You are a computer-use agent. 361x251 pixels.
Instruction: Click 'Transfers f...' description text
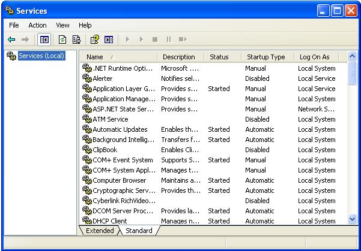pyautogui.click(x=180, y=140)
